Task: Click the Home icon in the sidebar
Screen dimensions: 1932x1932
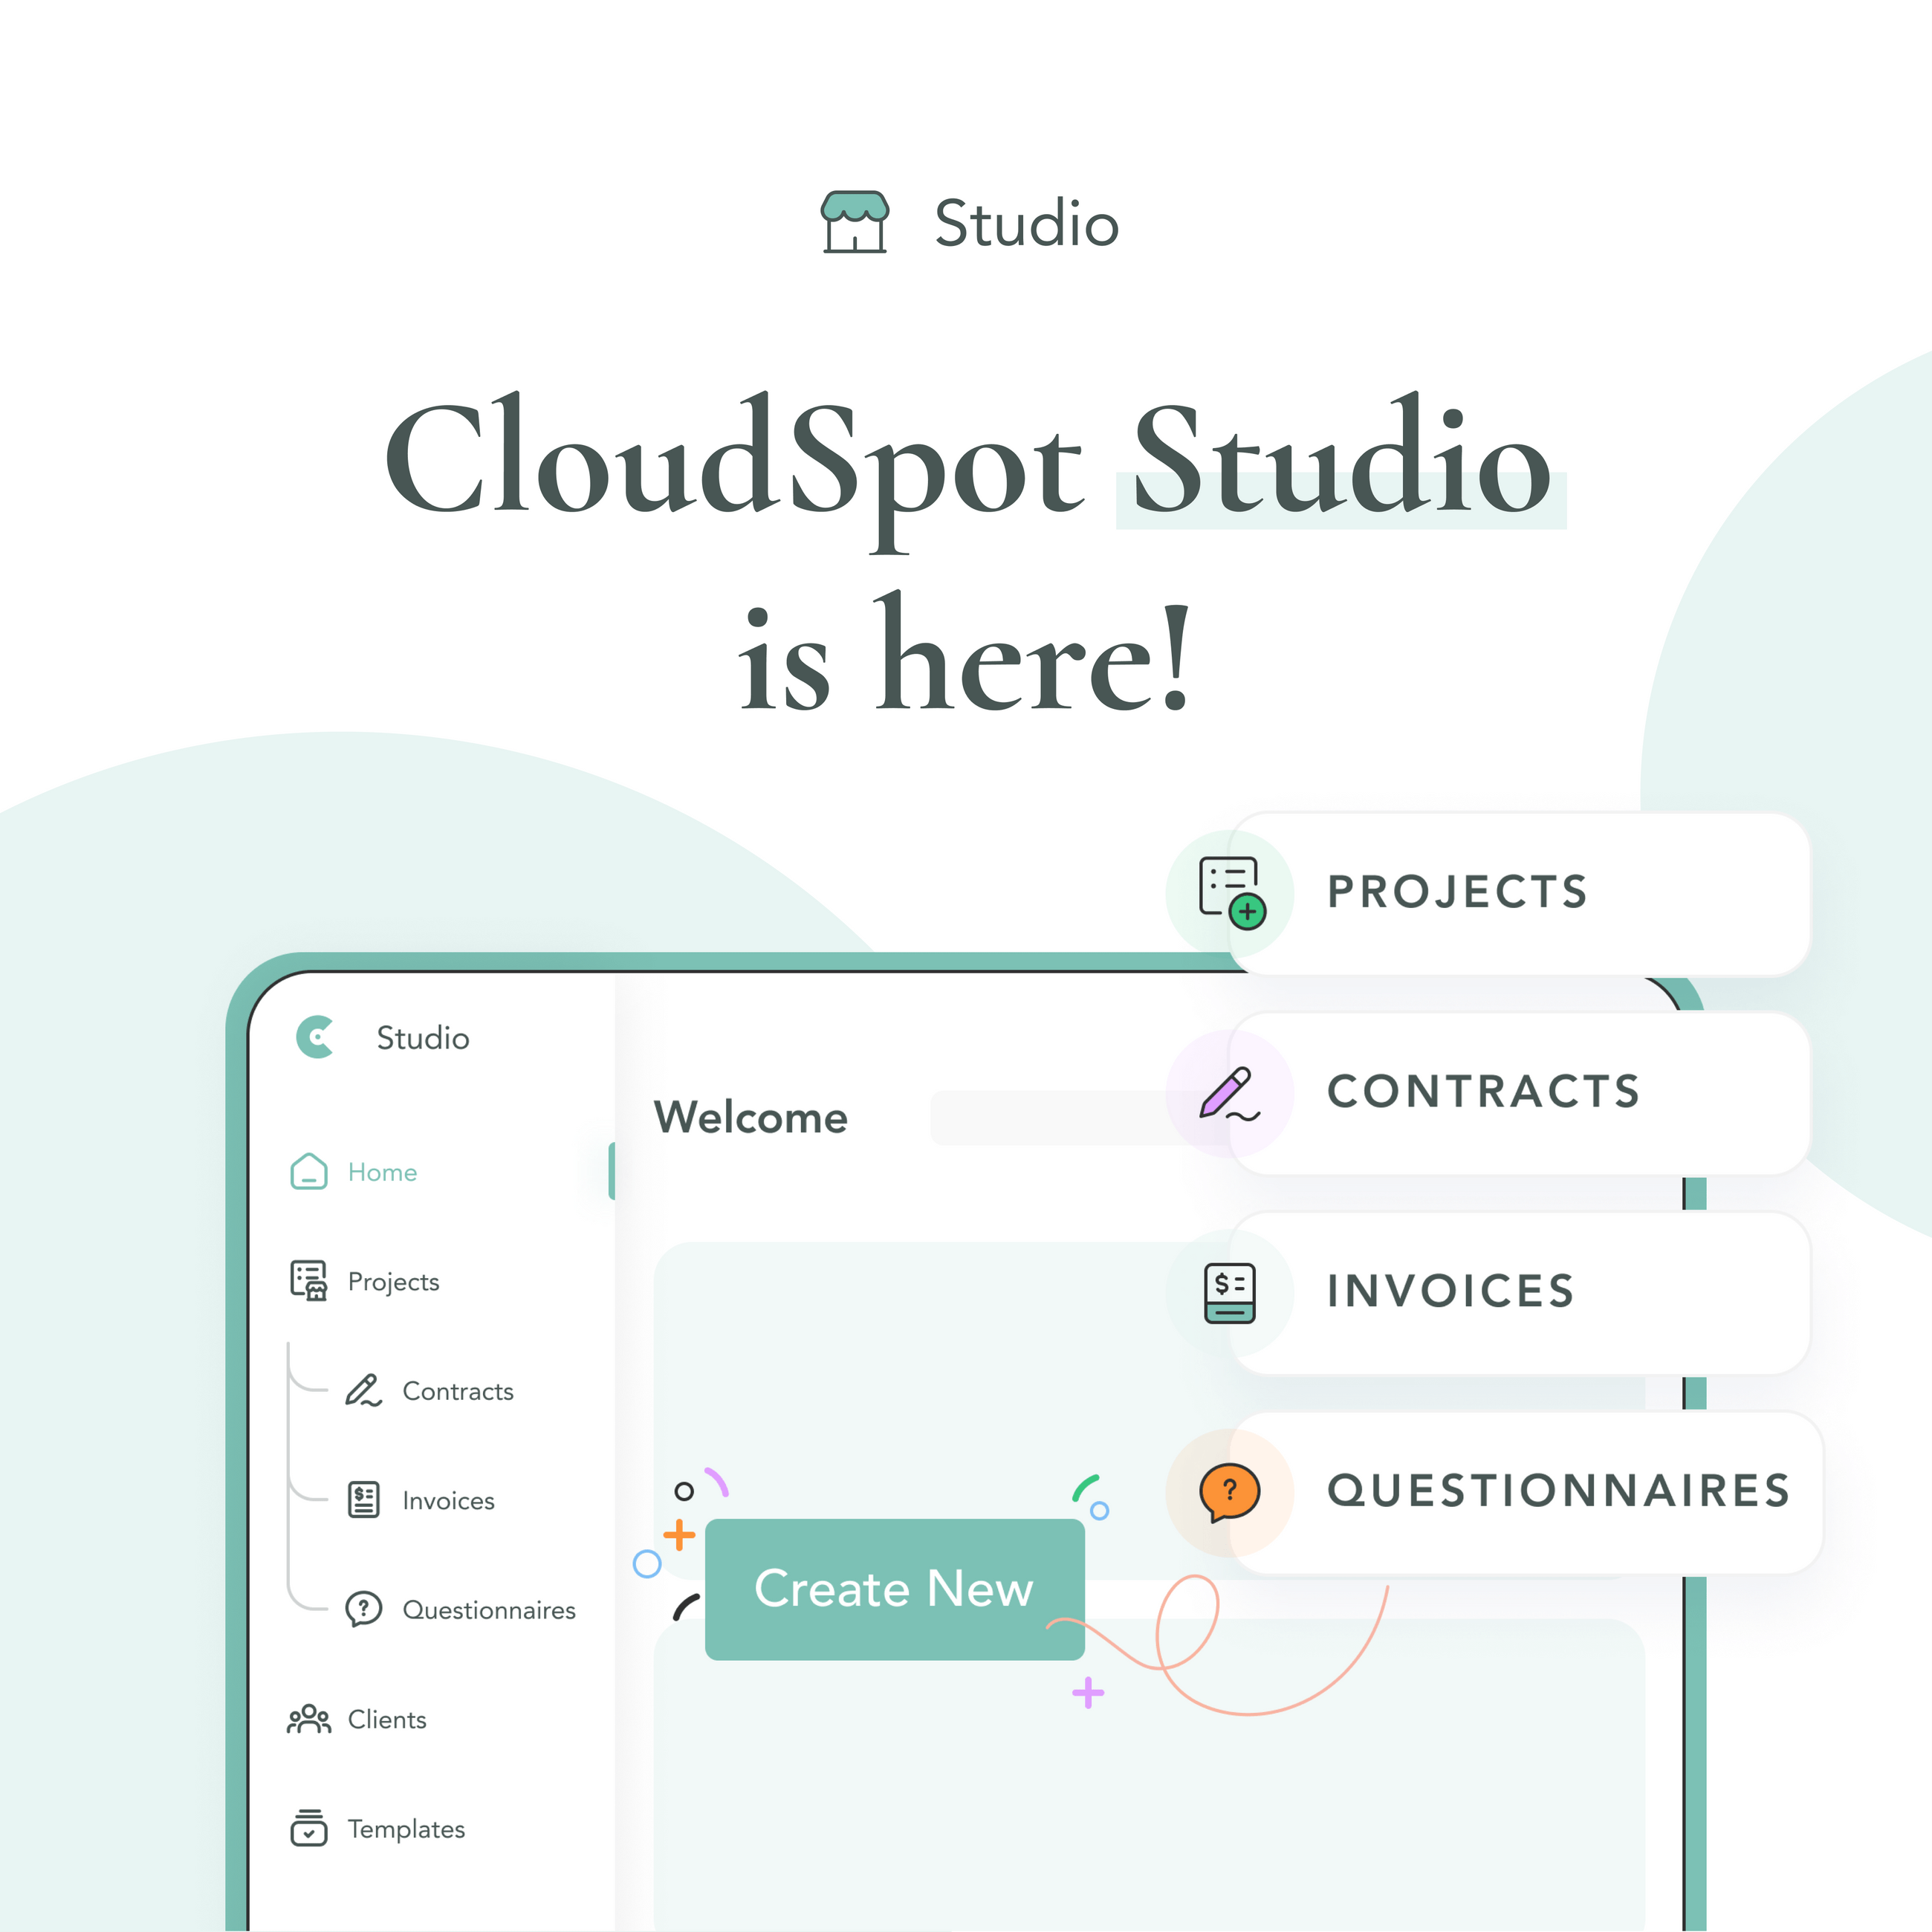Action: point(309,1172)
